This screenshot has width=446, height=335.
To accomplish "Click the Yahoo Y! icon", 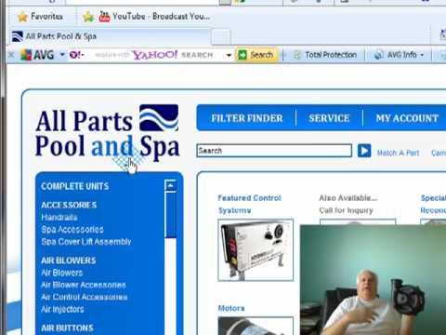I will [76, 55].
